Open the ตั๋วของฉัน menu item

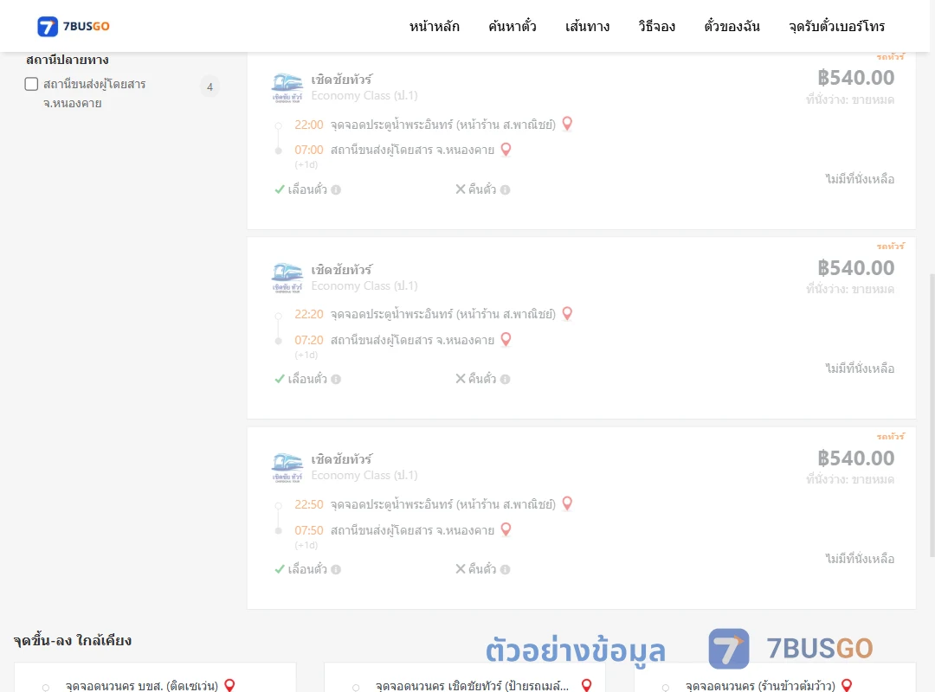(x=732, y=26)
